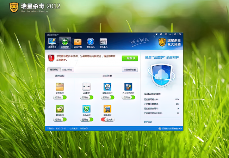Click the online shopping cart protection icon

point(107,109)
